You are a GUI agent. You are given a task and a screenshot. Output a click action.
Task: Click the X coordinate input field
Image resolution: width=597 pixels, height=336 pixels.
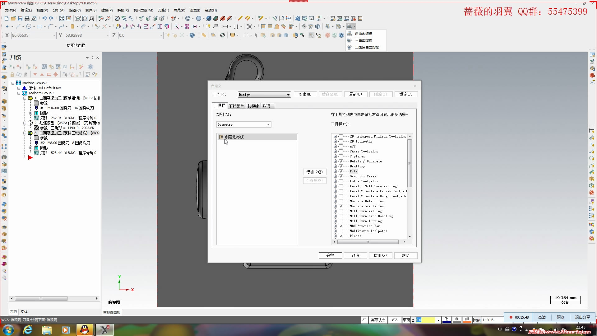[33, 35]
